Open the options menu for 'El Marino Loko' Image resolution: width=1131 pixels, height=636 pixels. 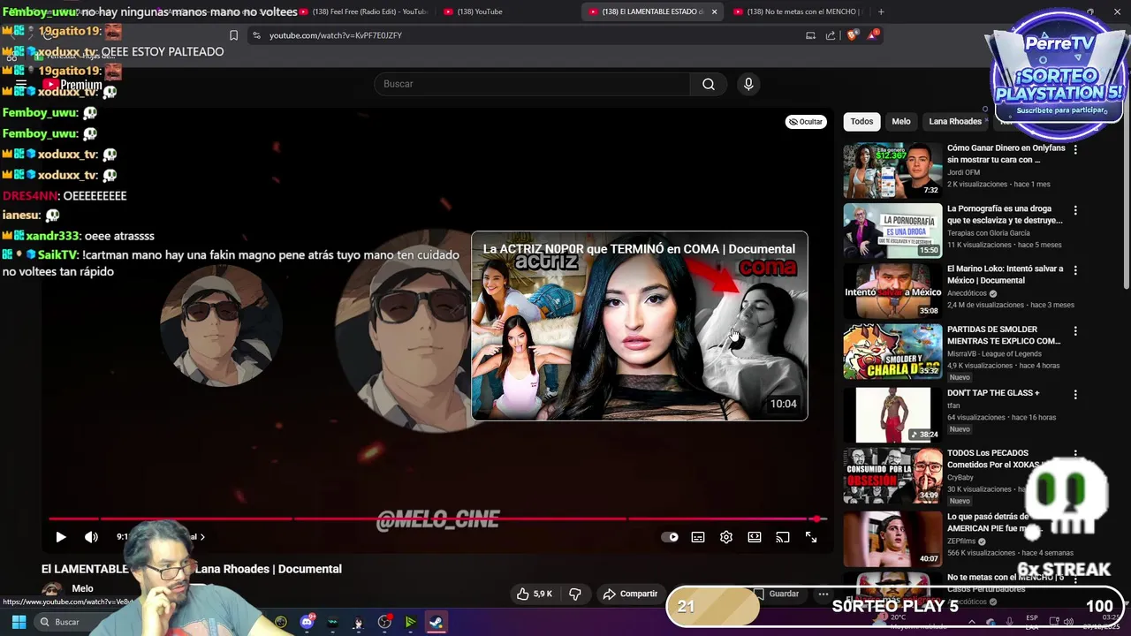(1075, 270)
